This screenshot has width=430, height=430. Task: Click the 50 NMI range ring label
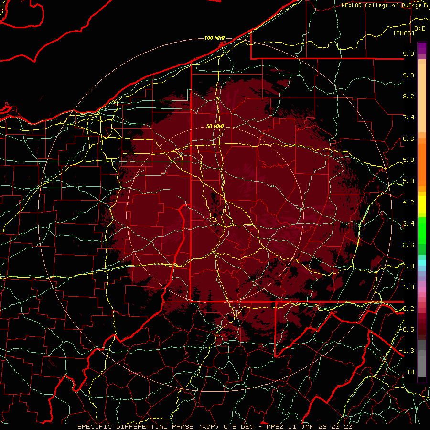pos(215,127)
